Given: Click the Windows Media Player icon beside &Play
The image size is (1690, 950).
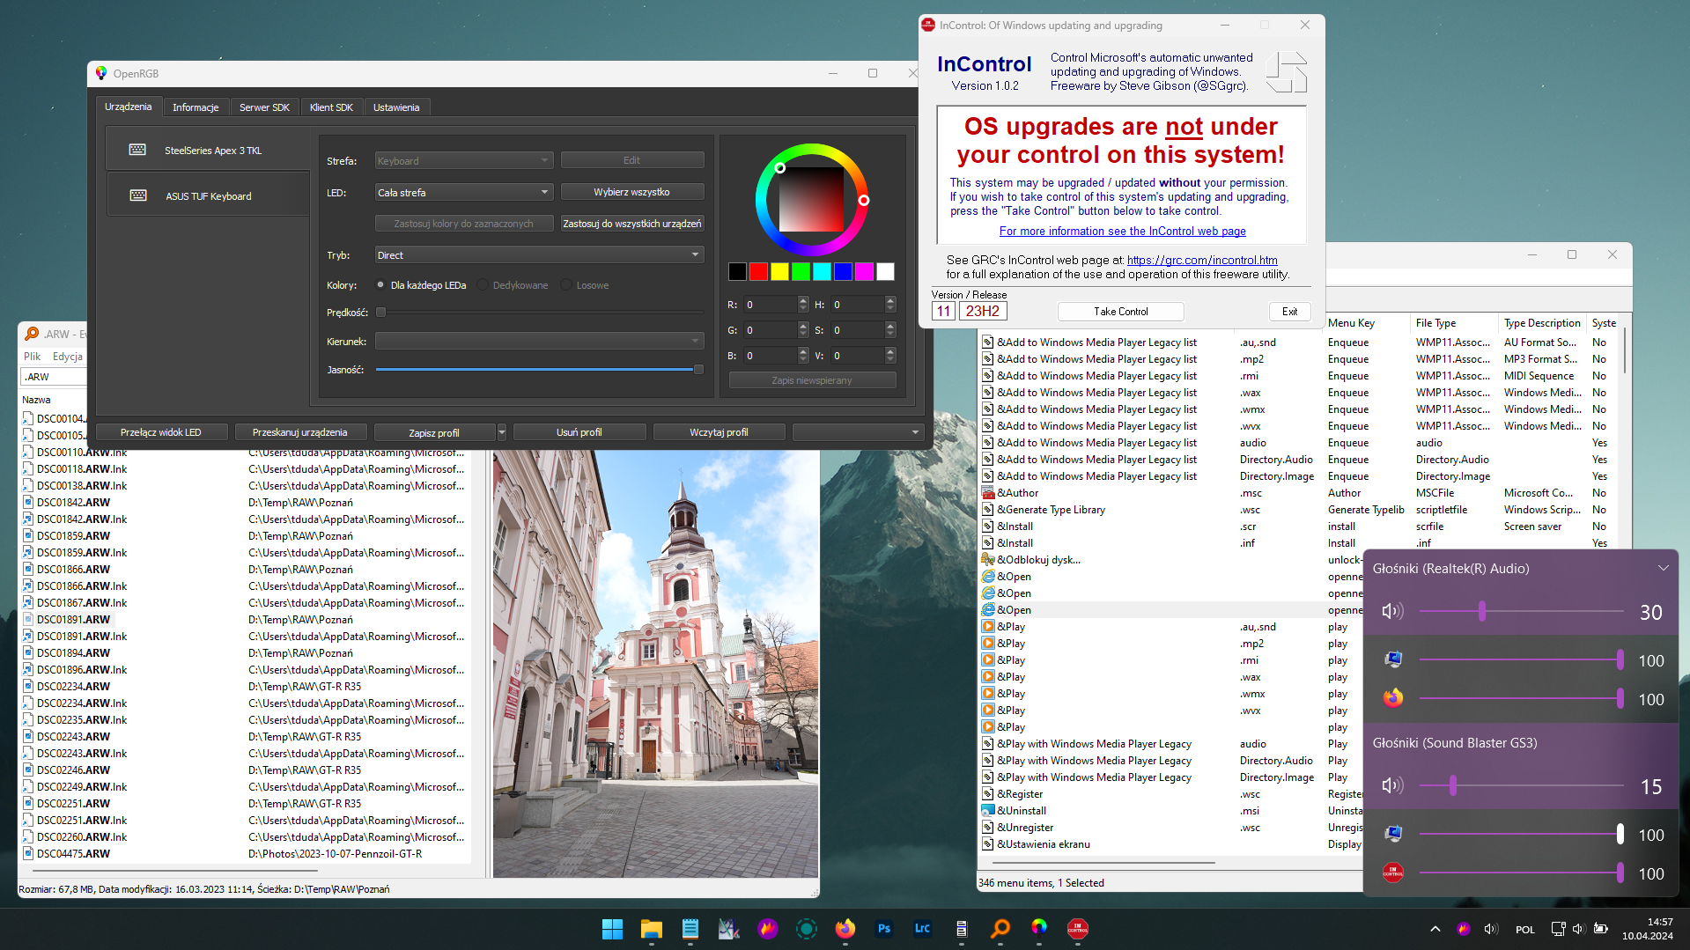Looking at the screenshot, I should (x=988, y=626).
